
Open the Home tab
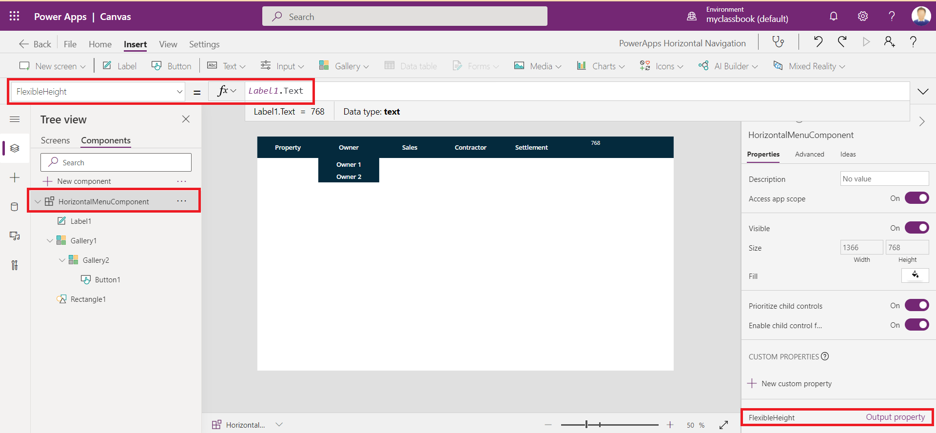coord(100,44)
